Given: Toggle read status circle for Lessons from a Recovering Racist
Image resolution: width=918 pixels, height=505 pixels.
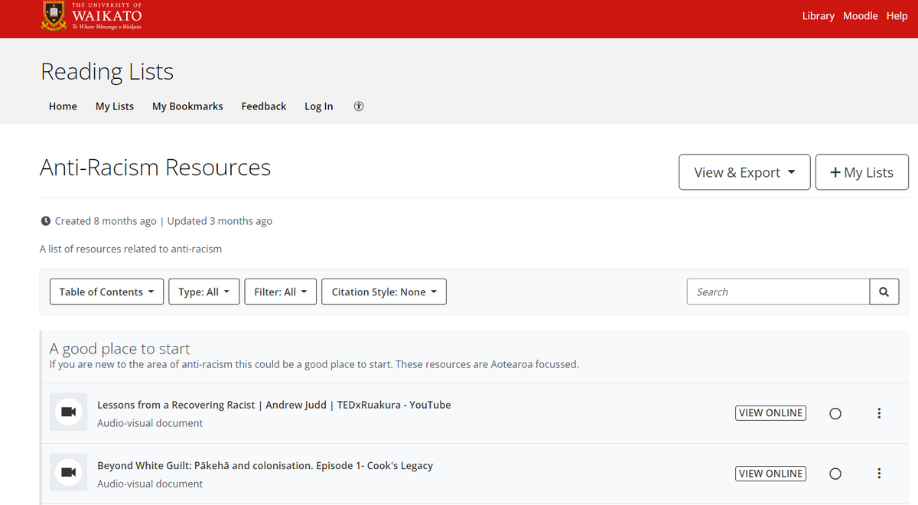Looking at the screenshot, I should pos(835,413).
